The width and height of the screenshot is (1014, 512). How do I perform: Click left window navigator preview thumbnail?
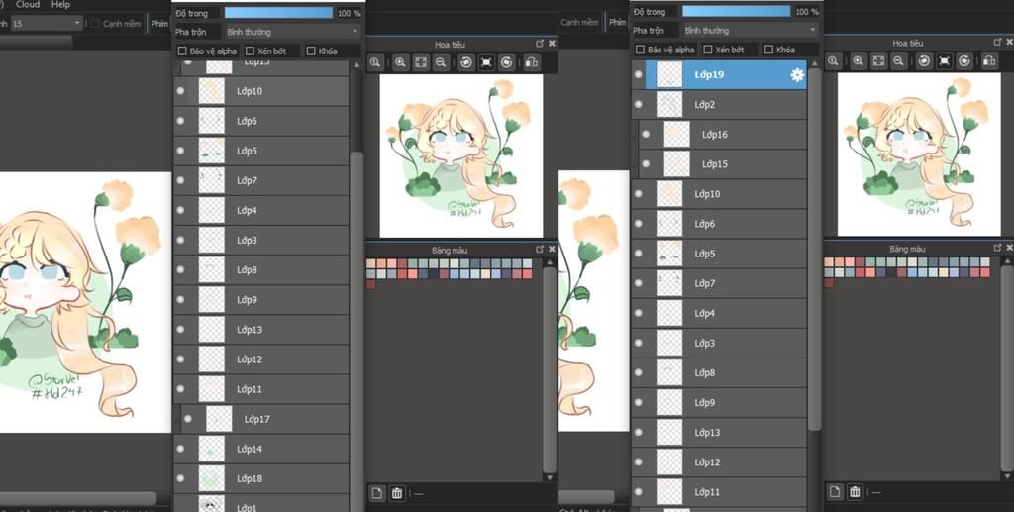[461, 155]
